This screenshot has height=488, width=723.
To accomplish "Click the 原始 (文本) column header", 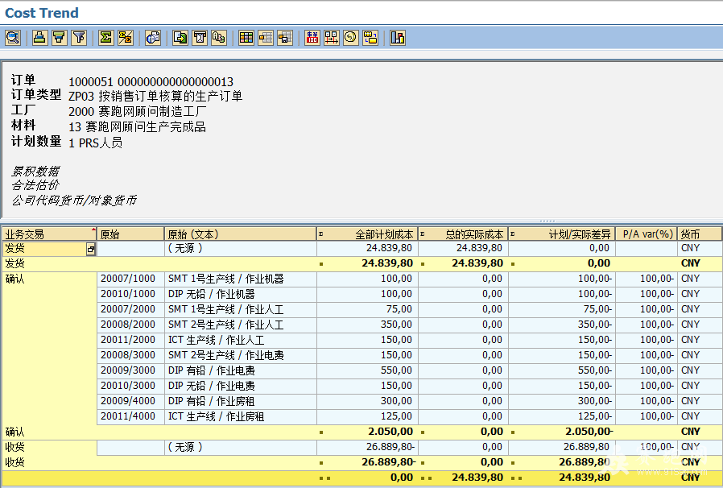I will point(240,234).
